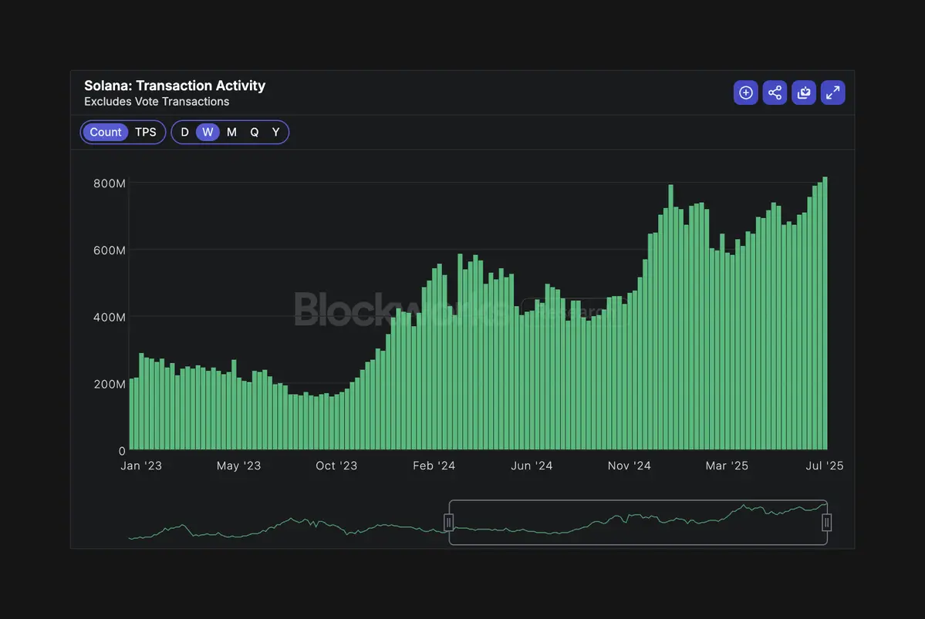Click the 400M y-axis label

click(110, 317)
